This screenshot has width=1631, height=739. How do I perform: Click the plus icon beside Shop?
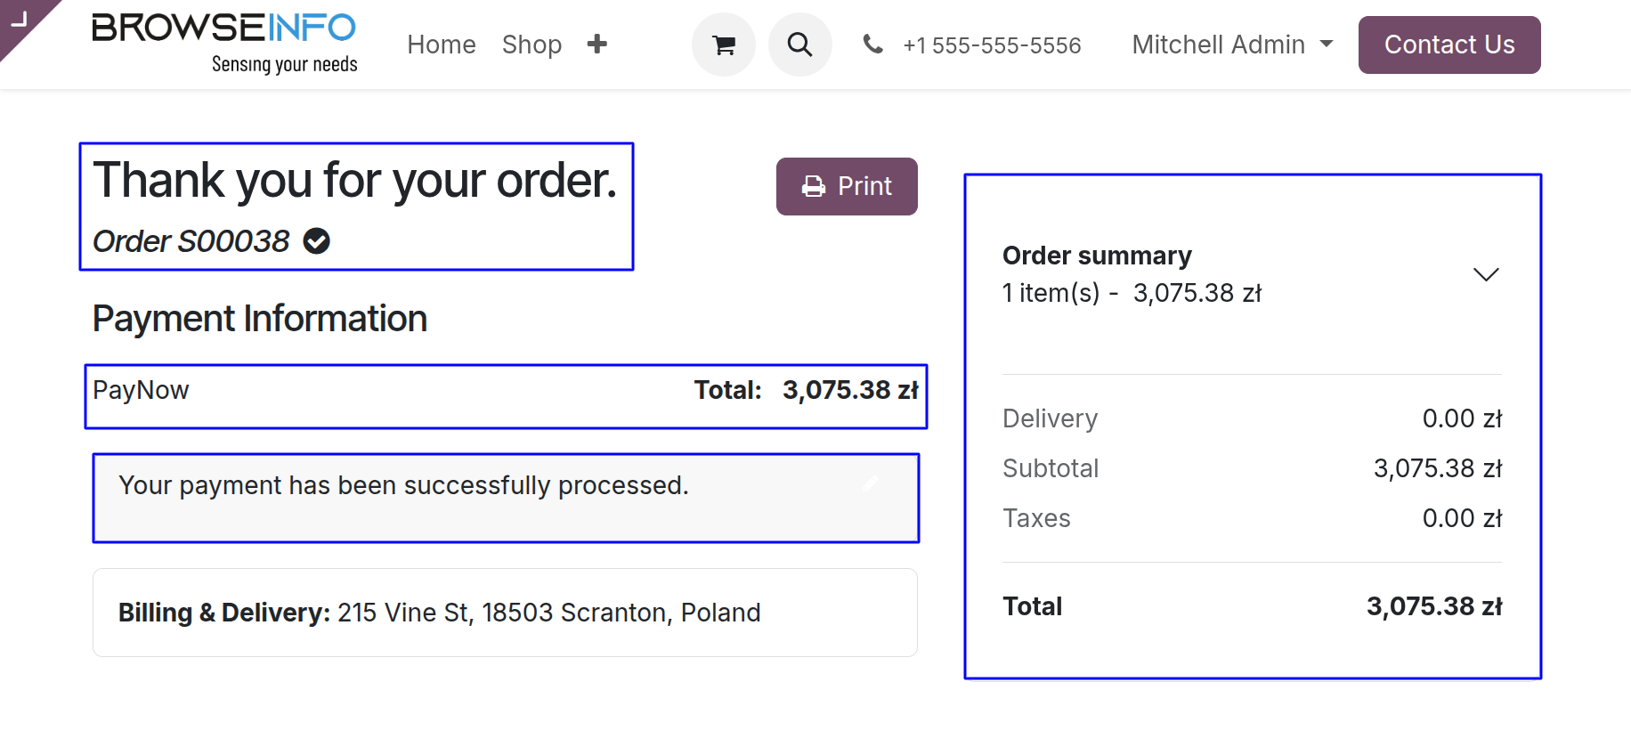coord(597,44)
